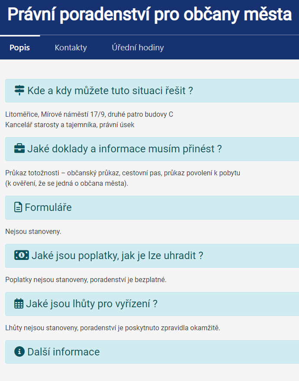Click the address line 'Litoměřice, Mírové náměstí 17/9'
The height and width of the screenshot is (381, 299).
click(x=89, y=115)
